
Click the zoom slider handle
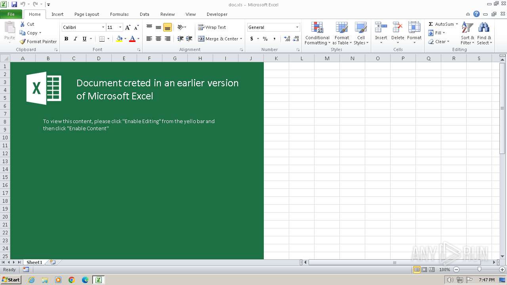pyautogui.click(x=479, y=270)
